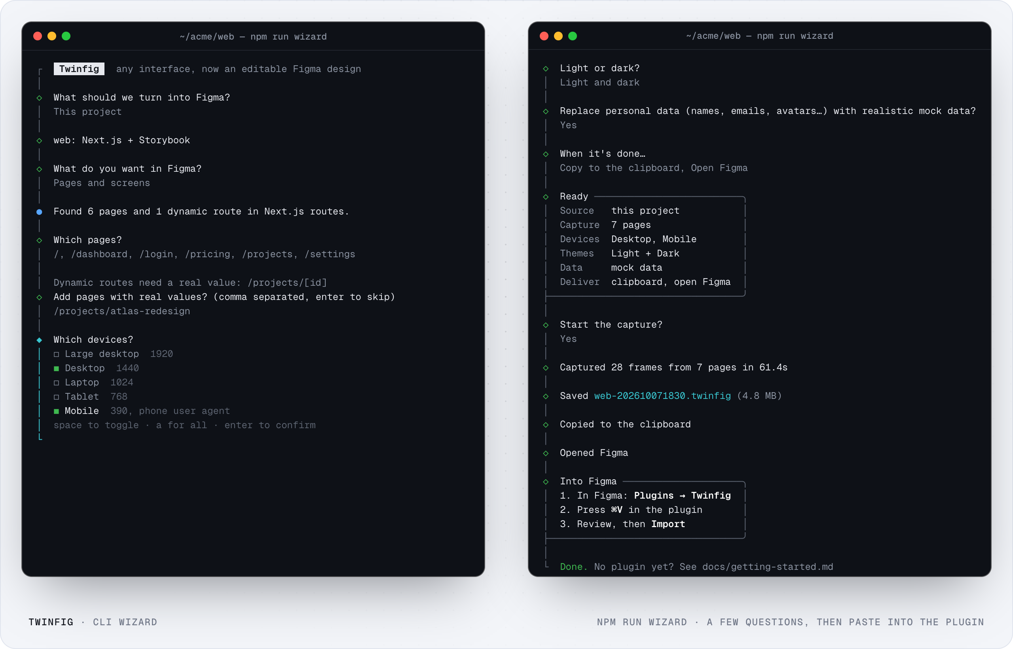Viewport: 1013px width, 649px height.
Task: Click the left terminal title '~/acme/web — npm run wizard'
Action: pos(253,37)
